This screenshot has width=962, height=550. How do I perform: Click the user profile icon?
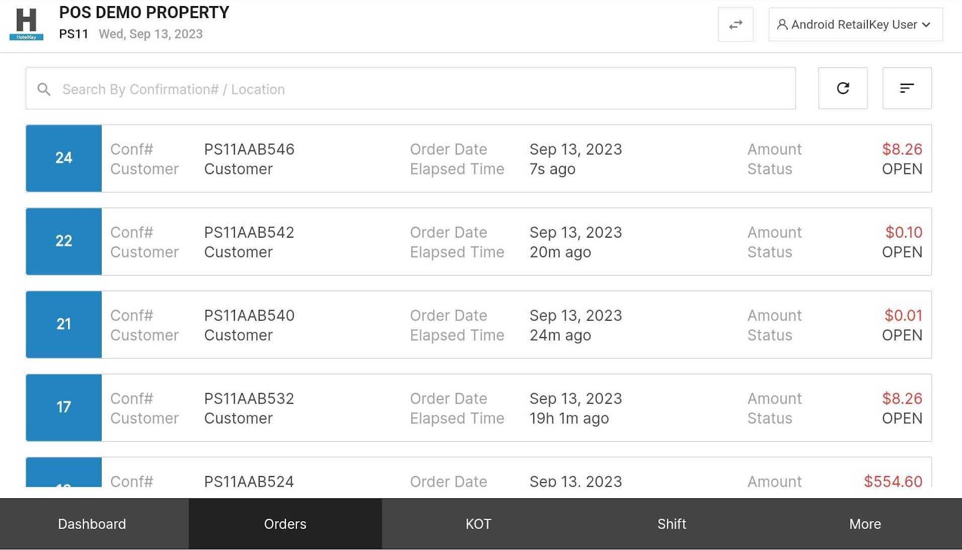[782, 25]
